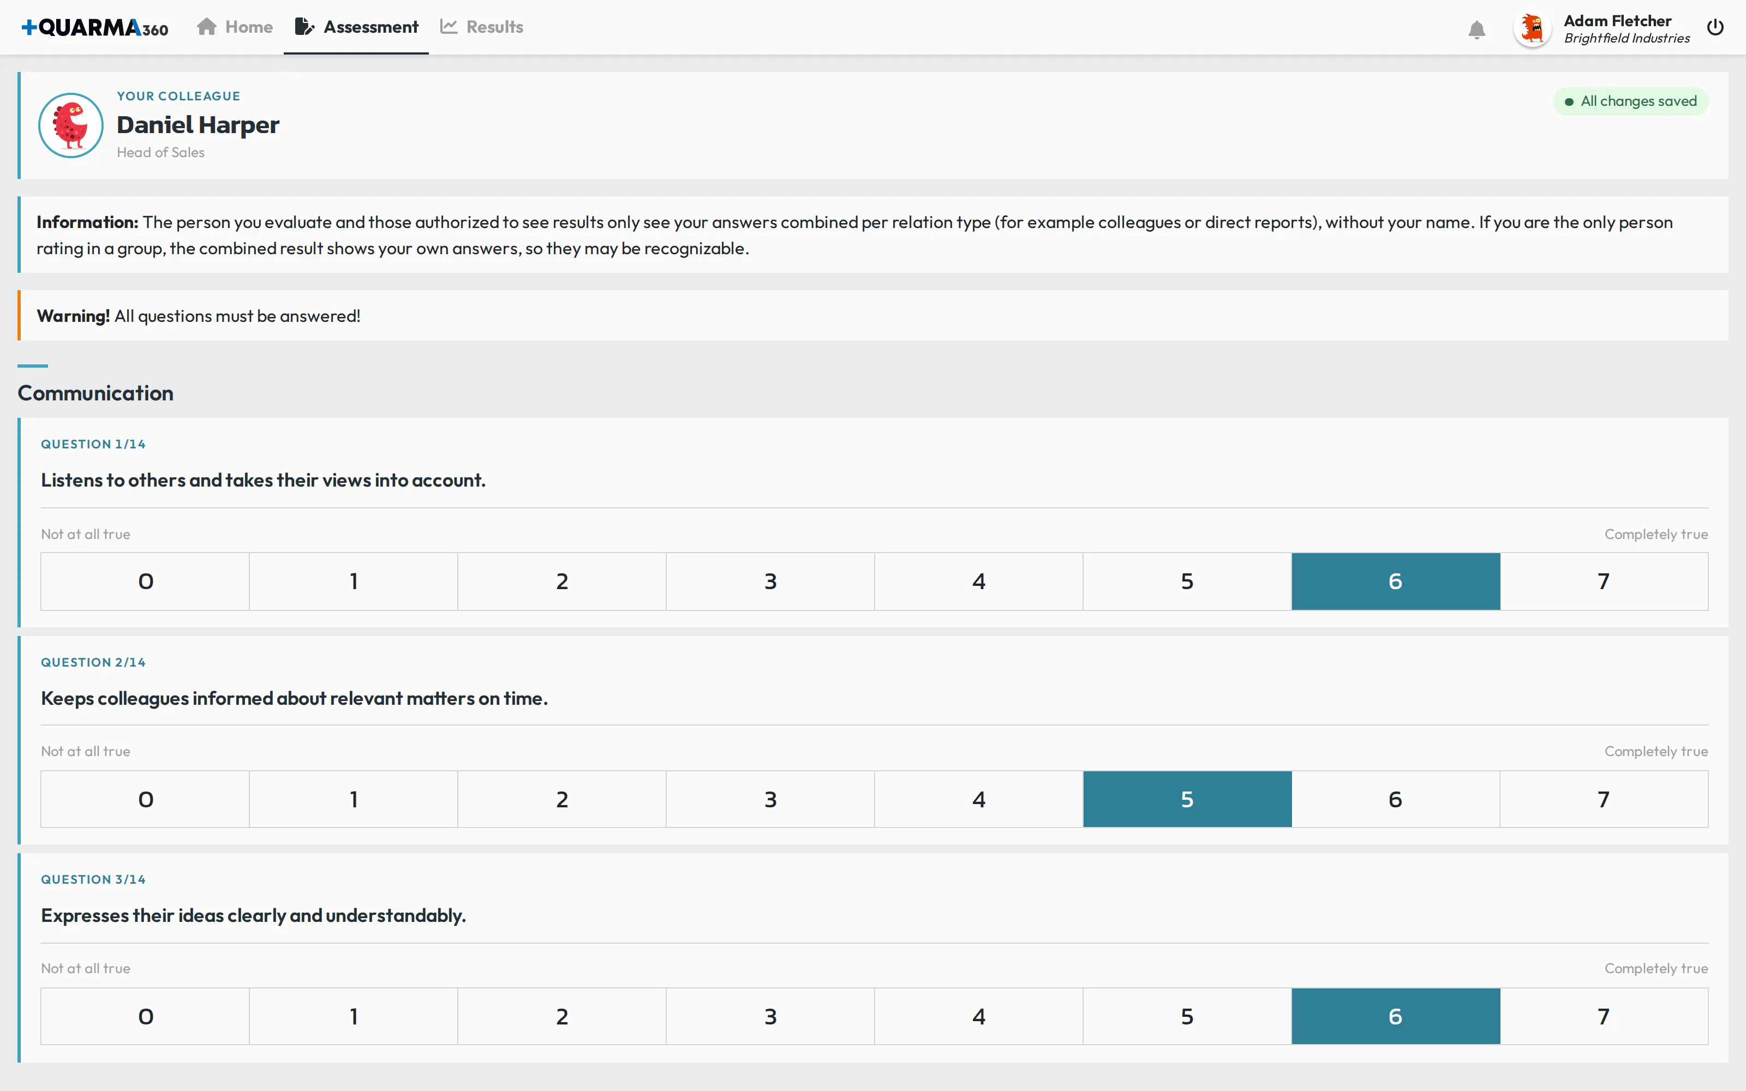Click the power logout icon
This screenshot has height=1091, width=1746.
tap(1715, 27)
